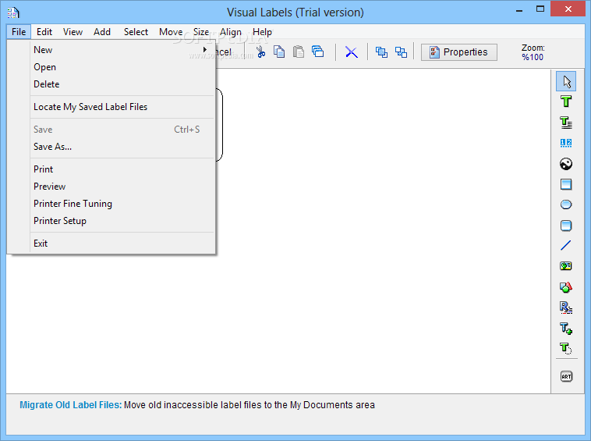The height and width of the screenshot is (441, 591).
Task: Open the Properties button
Action: [458, 52]
